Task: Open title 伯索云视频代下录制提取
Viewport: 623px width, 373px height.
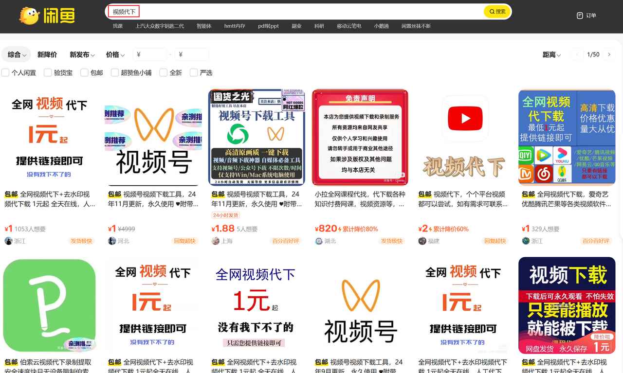Action: (50, 366)
